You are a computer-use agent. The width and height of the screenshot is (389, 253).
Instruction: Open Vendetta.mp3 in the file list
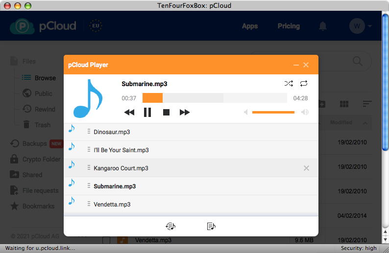(153, 240)
